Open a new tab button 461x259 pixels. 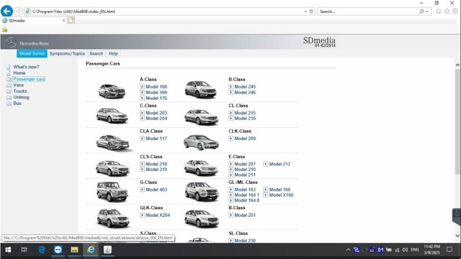pos(71,20)
